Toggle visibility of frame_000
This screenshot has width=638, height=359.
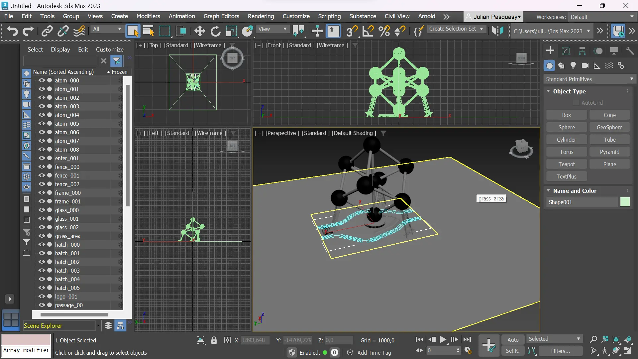coord(42,193)
